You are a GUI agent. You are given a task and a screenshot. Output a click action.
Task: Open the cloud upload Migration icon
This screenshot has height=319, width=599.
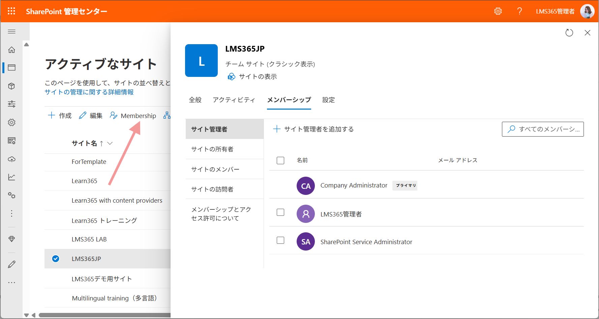coord(12,159)
